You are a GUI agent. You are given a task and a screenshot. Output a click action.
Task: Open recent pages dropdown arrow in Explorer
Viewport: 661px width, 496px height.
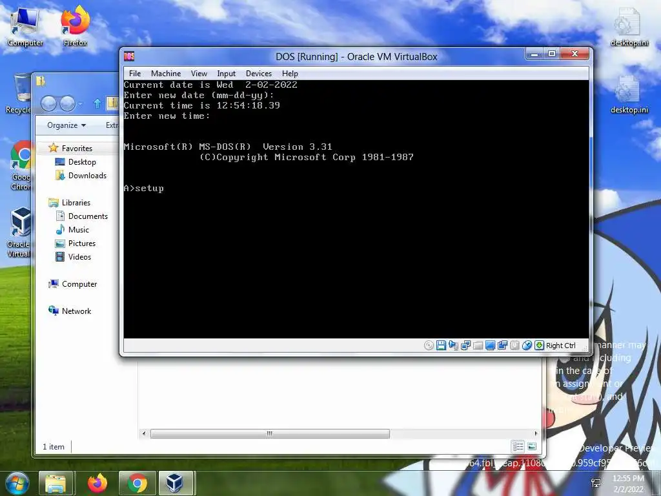tap(81, 103)
